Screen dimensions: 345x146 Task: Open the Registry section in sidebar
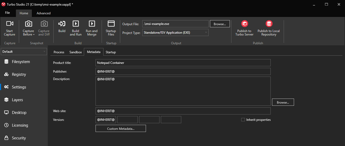19,74
